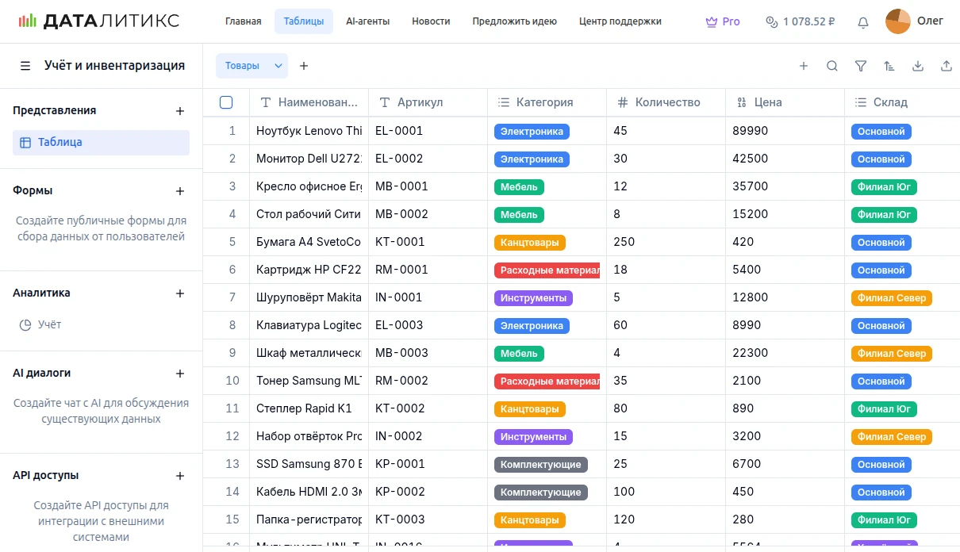Toggle the hamburger menu beside Учёт и инвентаризация

pos(25,66)
